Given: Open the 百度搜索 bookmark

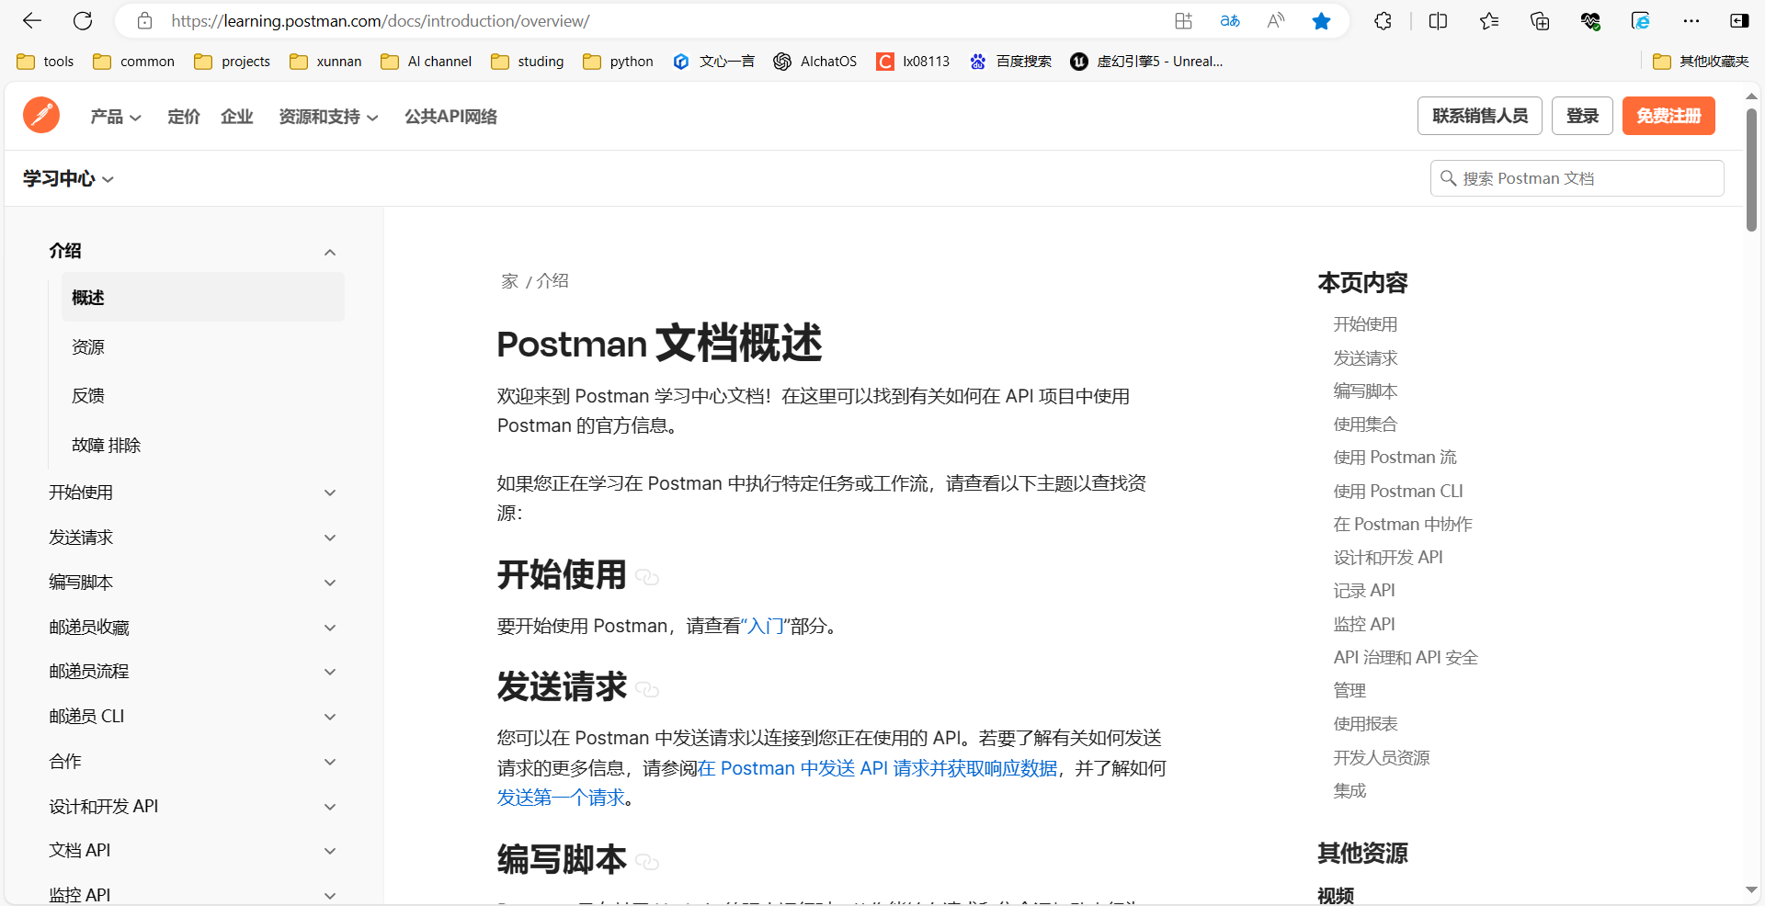Looking at the screenshot, I should pyautogui.click(x=1010, y=62).
